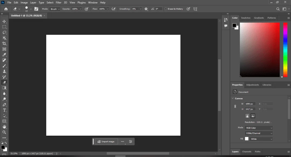Screen dimensions: 291x157
Task: Click the white Fill color swatch
Action: [247, 139]
